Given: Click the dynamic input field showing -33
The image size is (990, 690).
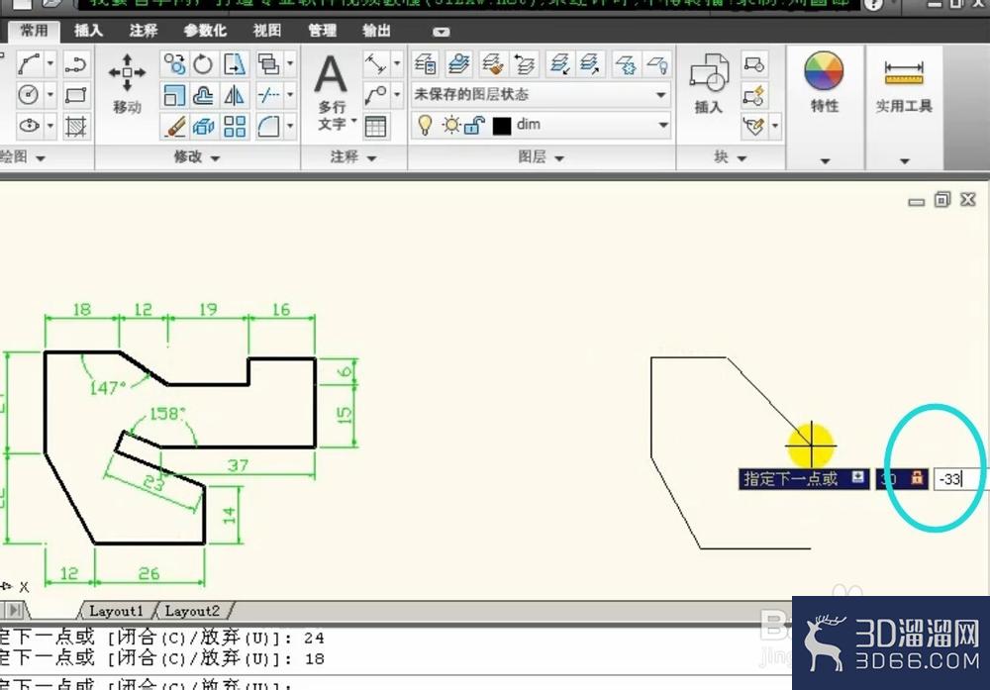Looking at the screenshot, I should (x=957, y=478).
